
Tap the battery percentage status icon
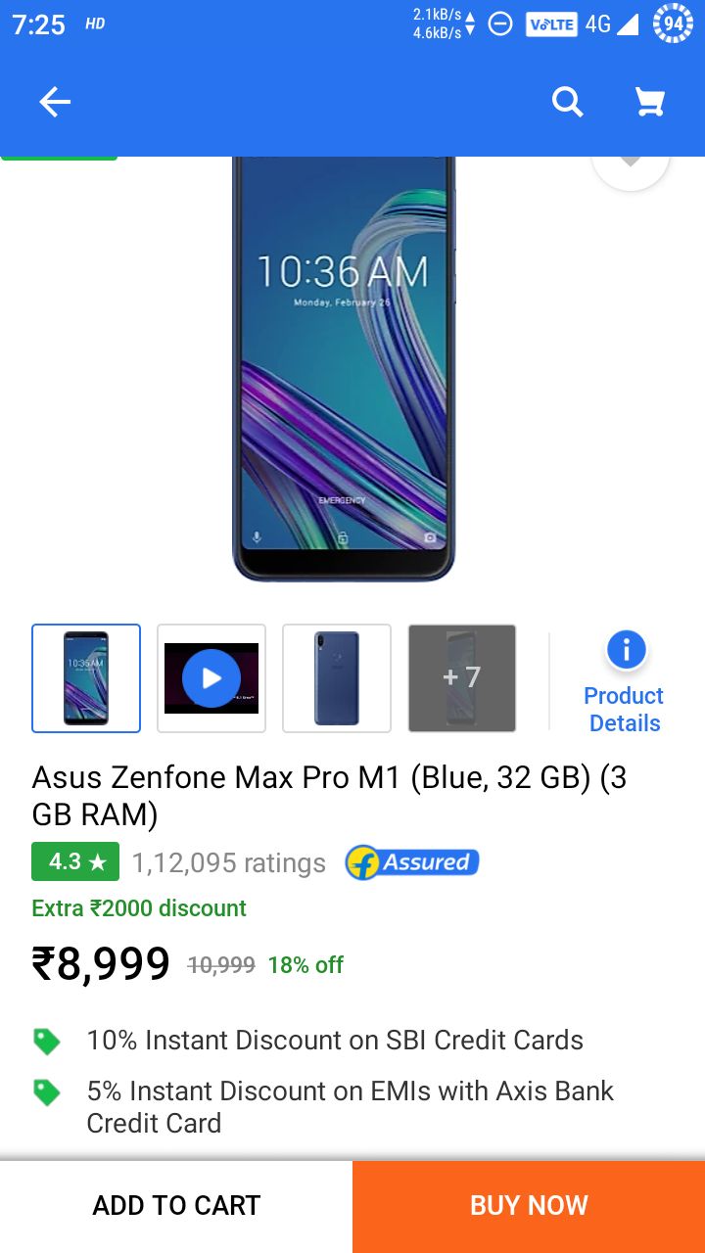click(673, 24)
